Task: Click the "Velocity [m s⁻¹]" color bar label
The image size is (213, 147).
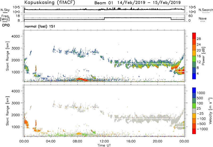Action: click(x=210, y=111)
